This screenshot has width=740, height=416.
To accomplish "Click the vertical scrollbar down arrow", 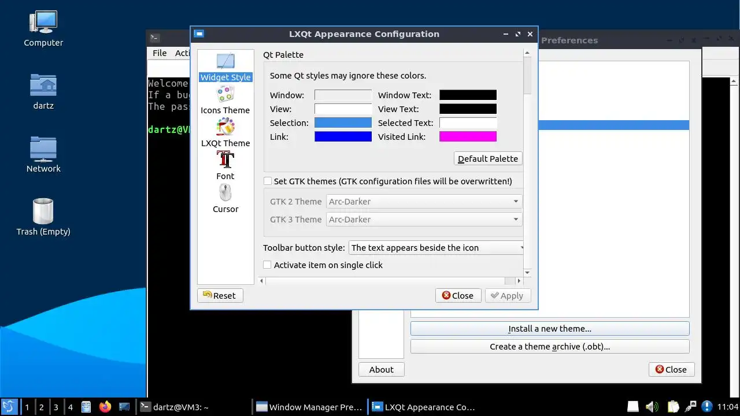I will pyautogui.click(x=527, y=272).
